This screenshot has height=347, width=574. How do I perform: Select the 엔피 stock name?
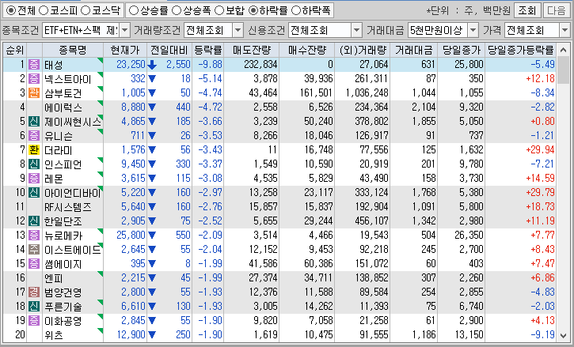[54, 278]
